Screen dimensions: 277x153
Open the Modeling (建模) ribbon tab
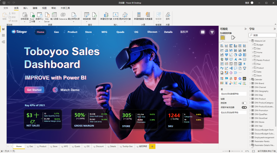35,8
